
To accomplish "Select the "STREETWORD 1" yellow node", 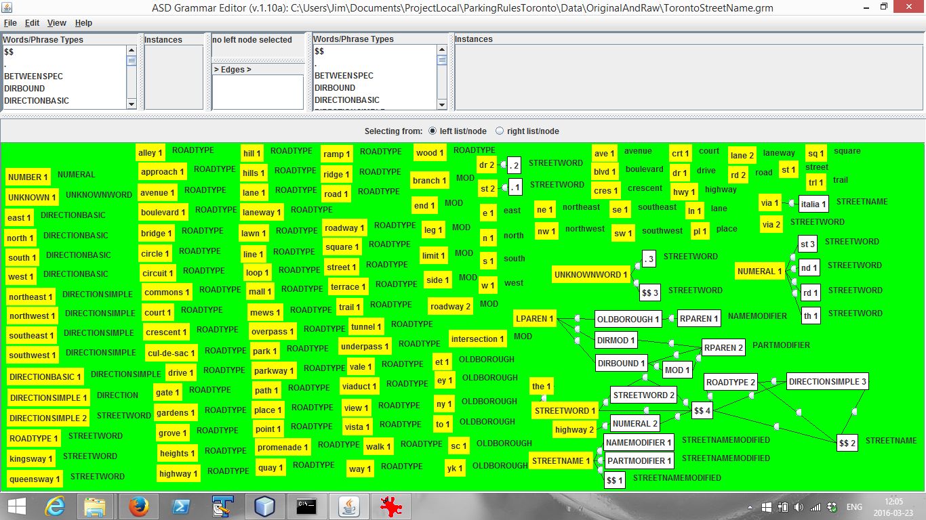I will (x=565, y=410).
